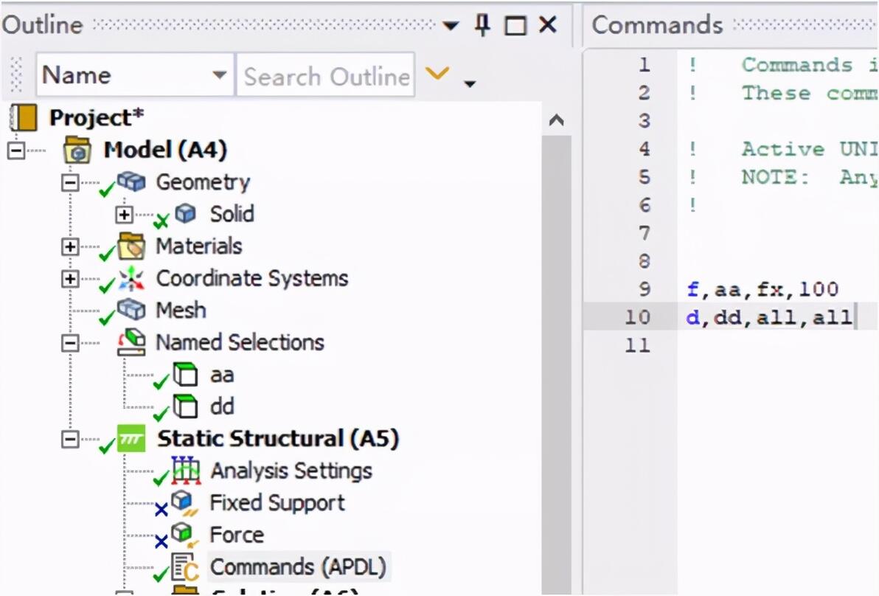Select the aa named selection
Image resolution: width=879 pixels, height=596 pixels.
[x=221, y=375]
